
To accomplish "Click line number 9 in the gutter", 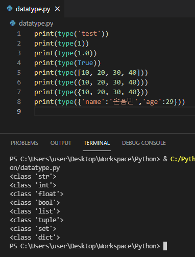I will point(19,112).
